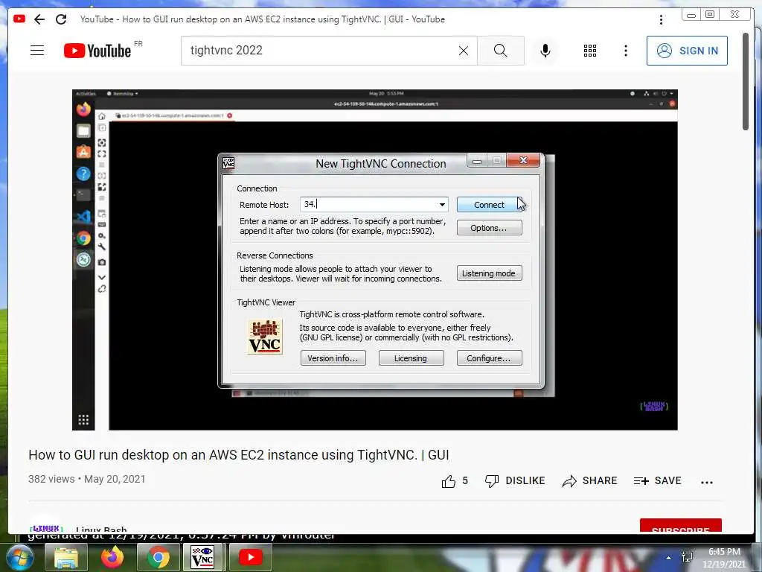Launch Chrome from the taskbar
The height and width of the screenshot is (572, 762).
(x=159, y=558)
